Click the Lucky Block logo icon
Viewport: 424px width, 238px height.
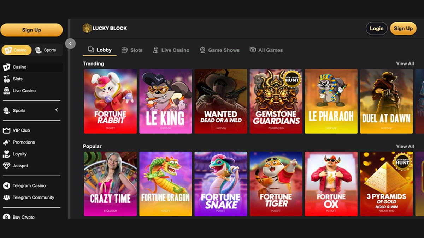(x=87, y=28)
